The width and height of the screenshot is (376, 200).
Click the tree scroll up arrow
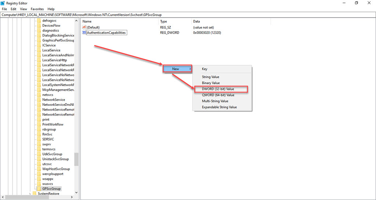click(76, 21)
